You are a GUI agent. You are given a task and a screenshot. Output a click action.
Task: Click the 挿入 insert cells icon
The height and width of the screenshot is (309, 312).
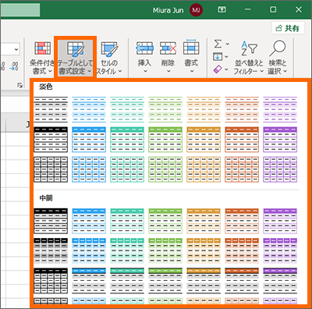(144, 48)
